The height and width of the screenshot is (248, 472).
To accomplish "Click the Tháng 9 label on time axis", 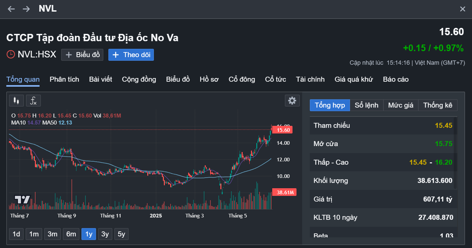I will click(66, 216).
